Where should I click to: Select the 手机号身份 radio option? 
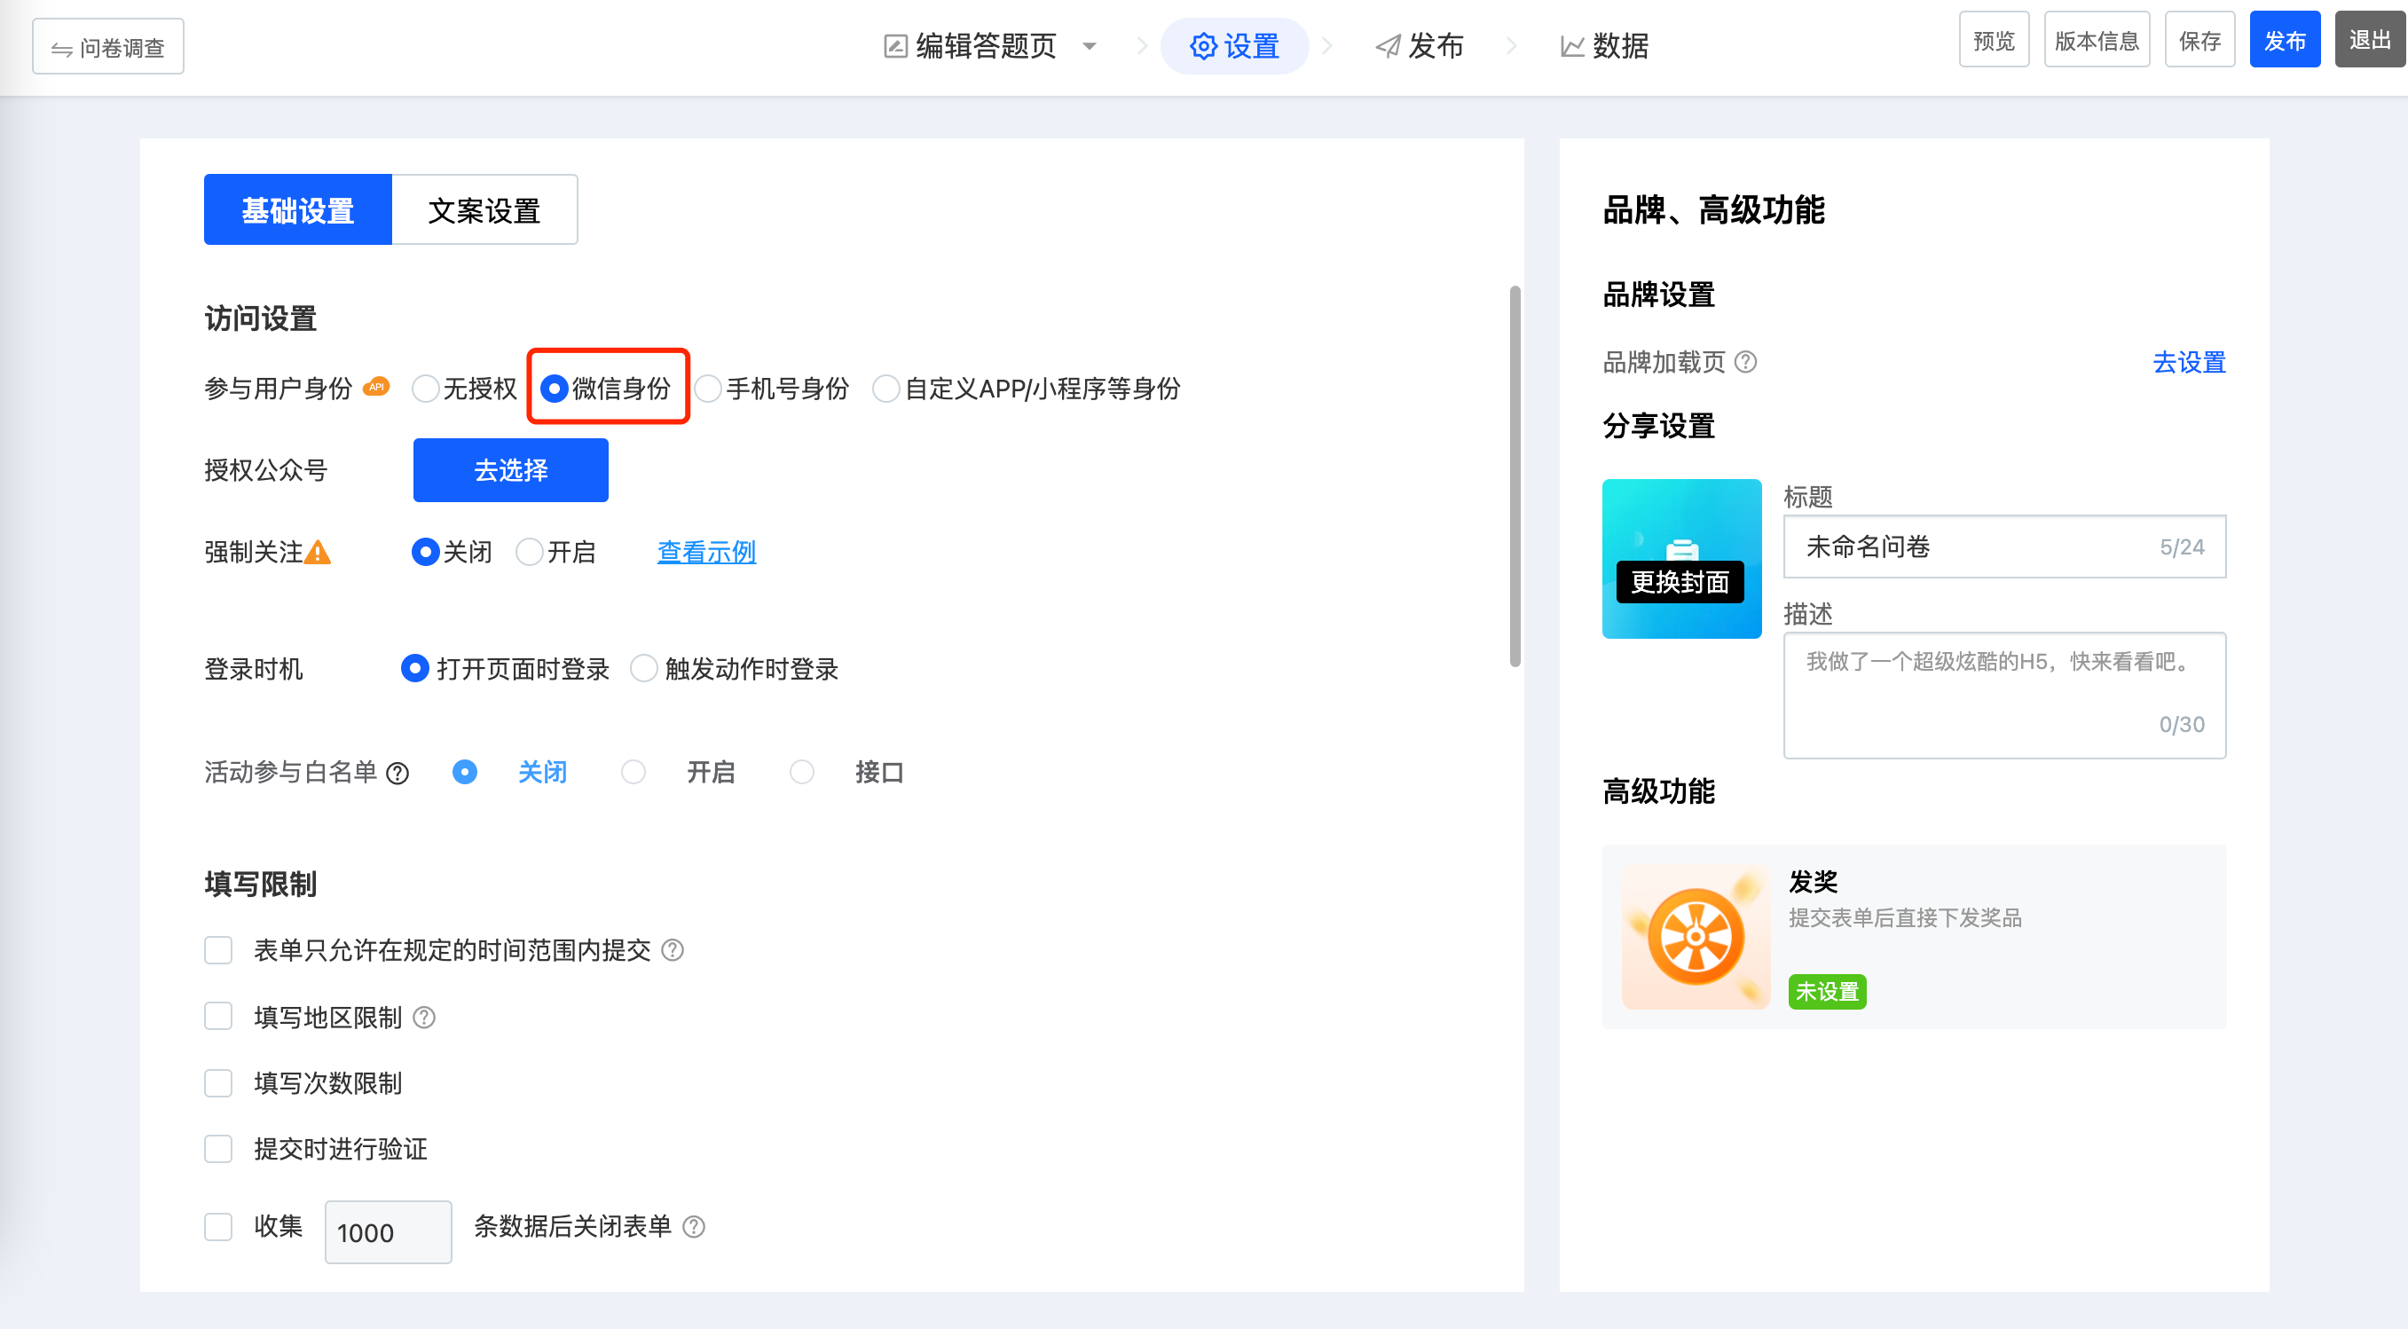(x=709, y=389)
